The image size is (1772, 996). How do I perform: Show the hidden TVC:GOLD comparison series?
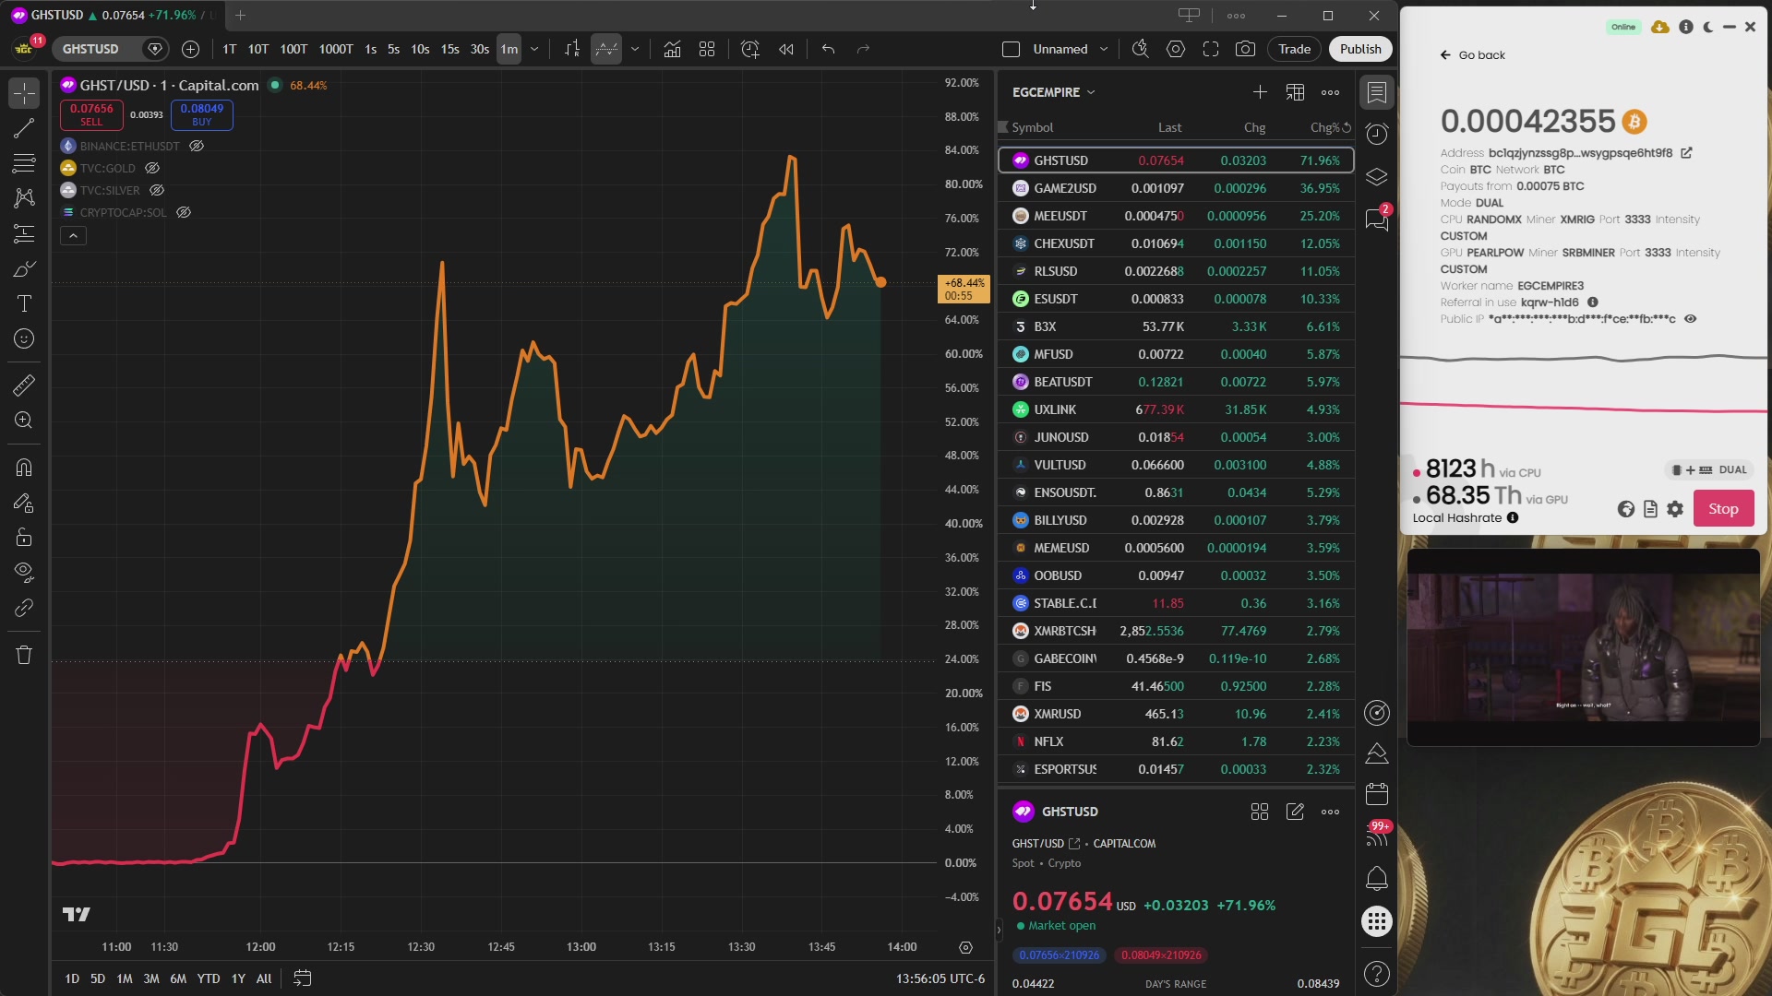(x=152, y=168)
